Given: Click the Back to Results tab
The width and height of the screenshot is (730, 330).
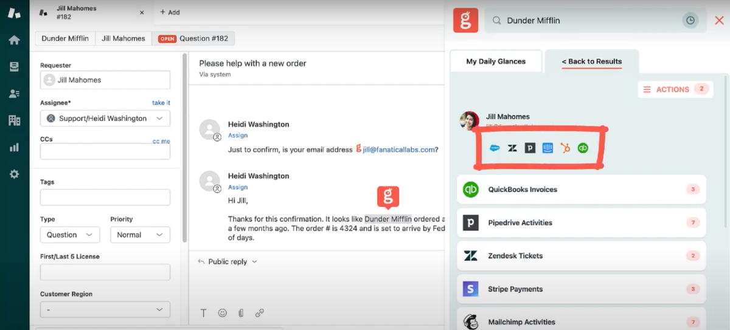Looking at the screenshot, I should coord(591,61).
